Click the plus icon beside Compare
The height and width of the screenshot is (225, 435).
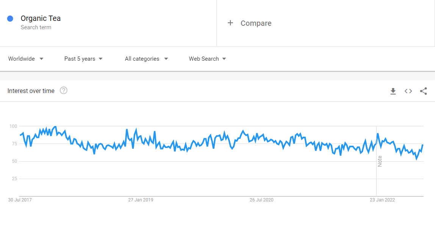point(230,23)
